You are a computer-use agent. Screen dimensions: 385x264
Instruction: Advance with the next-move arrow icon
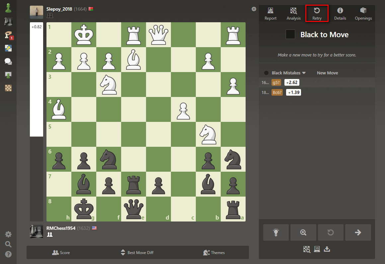358,232
